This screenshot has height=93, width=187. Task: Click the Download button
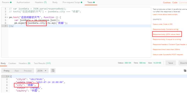[183, 63]
